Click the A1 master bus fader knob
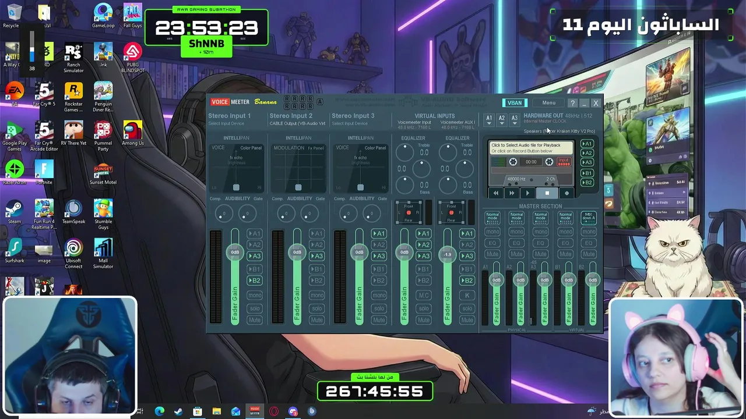This screenshot has width=746, height=419. (497, 280)
